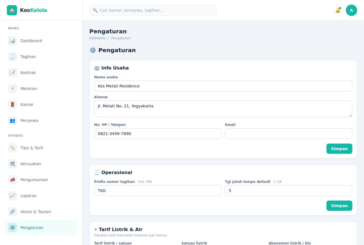The height and width of the screenshot is (245, 364).
Task: Click the KosKelola house logo icon
Action: 12,10
